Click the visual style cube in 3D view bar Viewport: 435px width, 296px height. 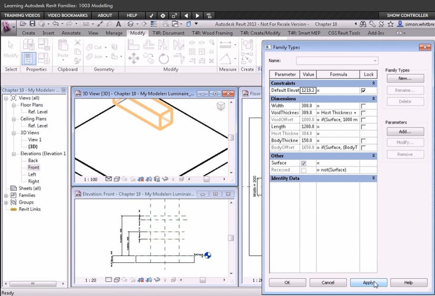tap(117, 179)
